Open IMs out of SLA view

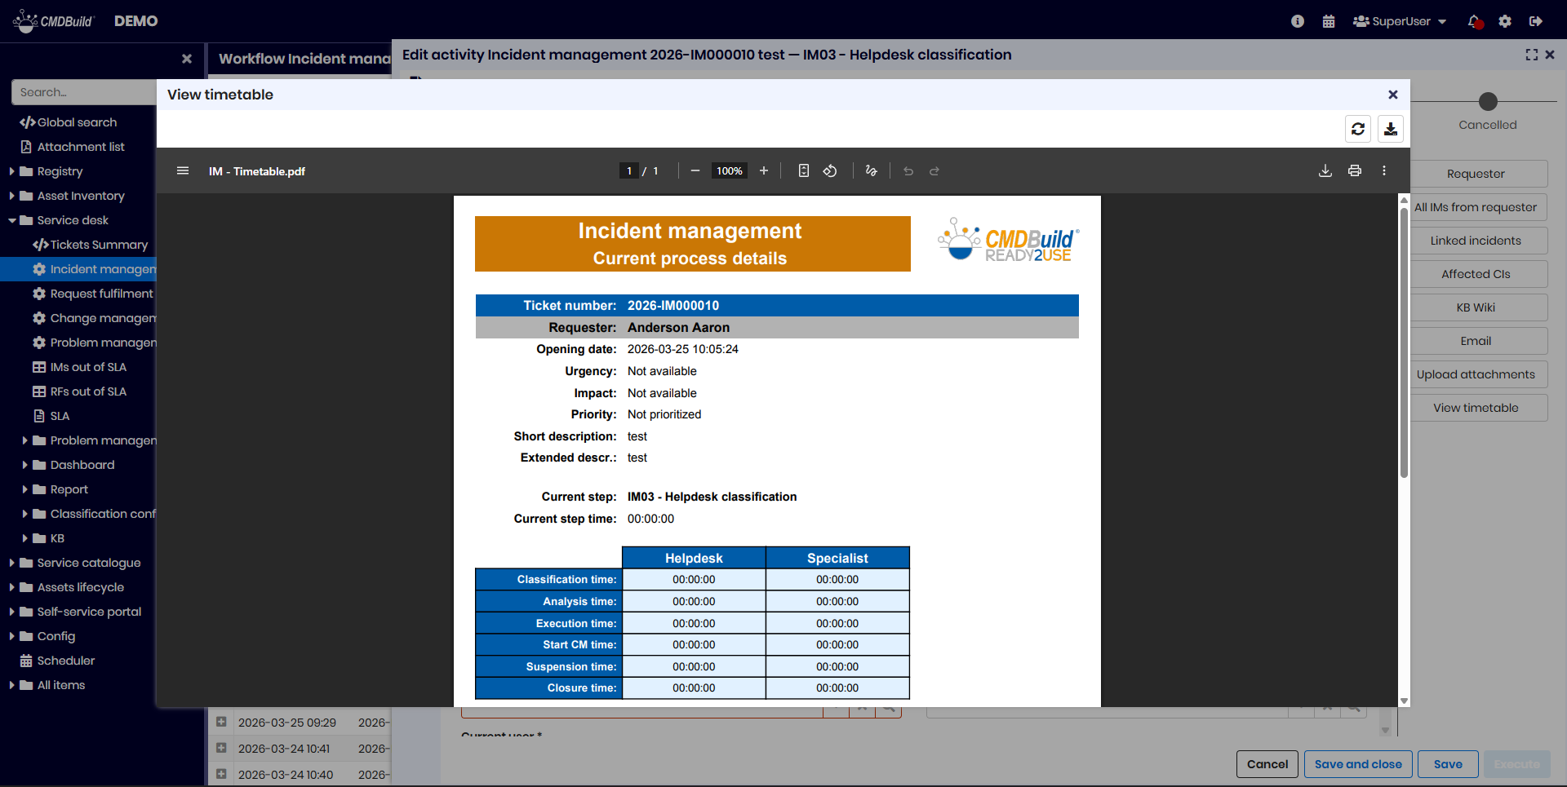click(88, 367)
